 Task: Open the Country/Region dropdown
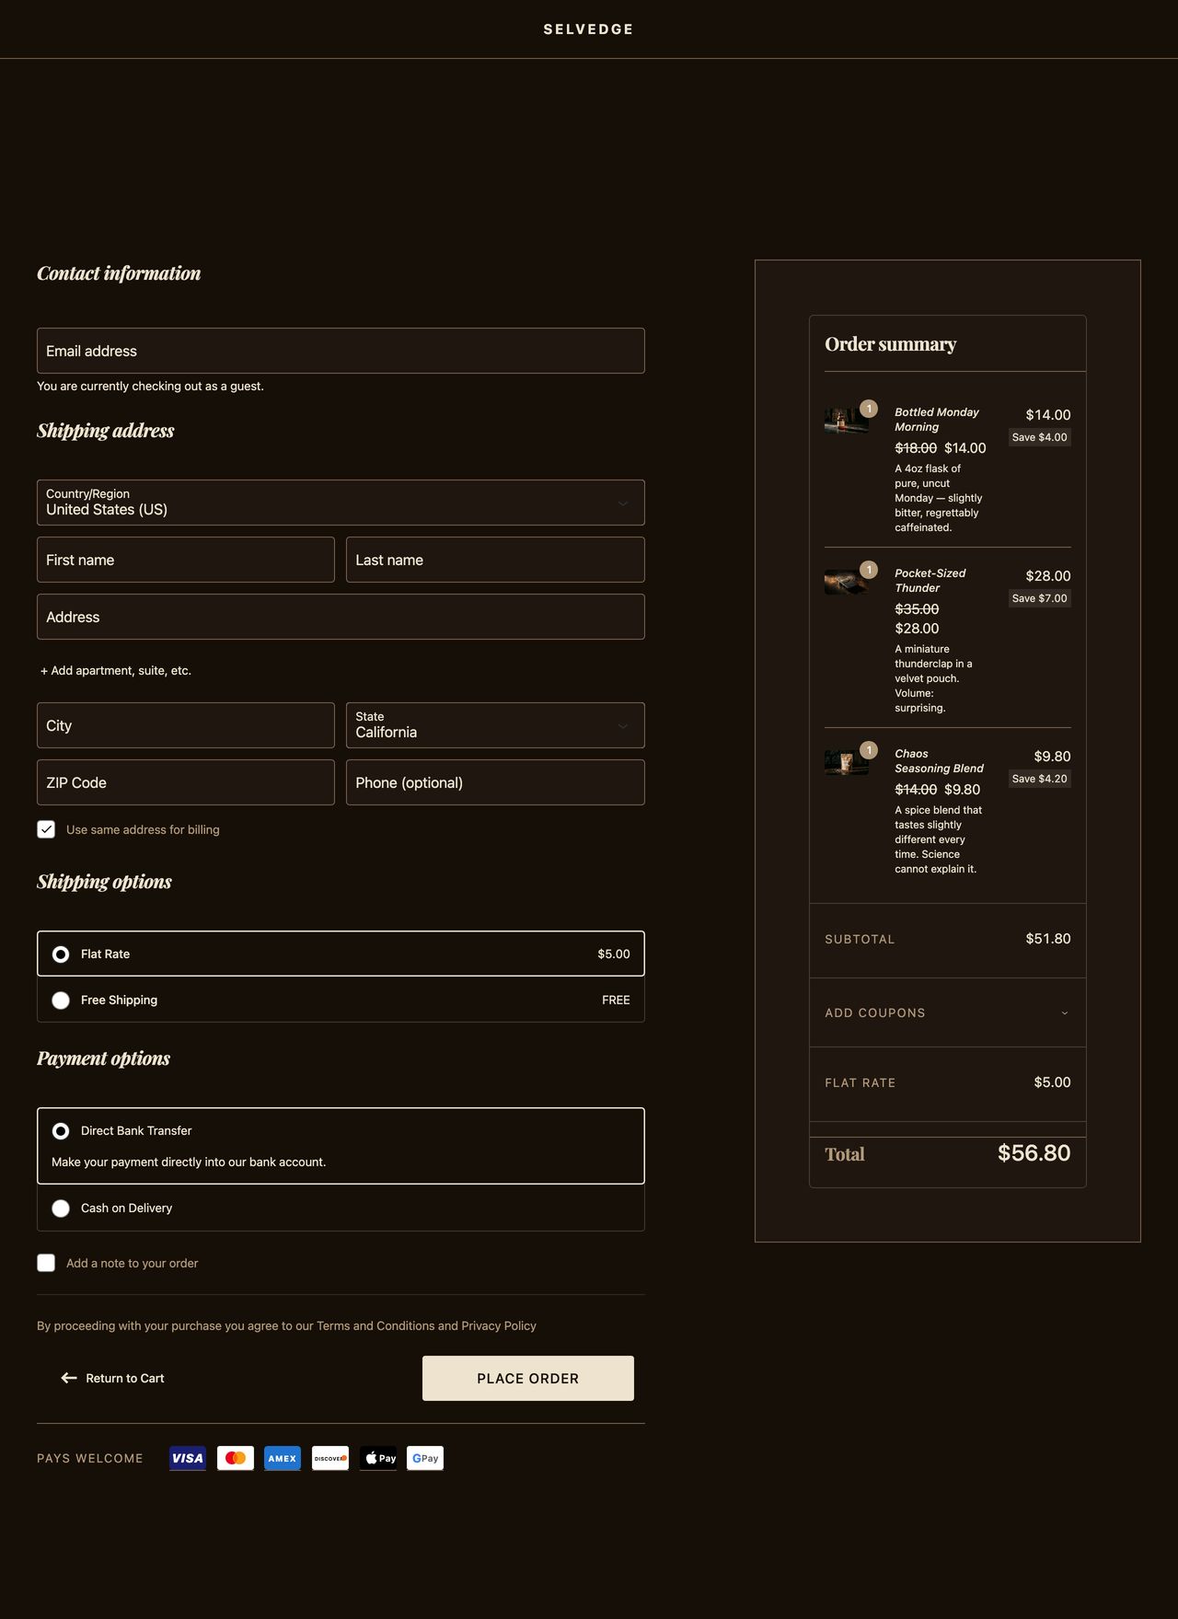point(341,503)
